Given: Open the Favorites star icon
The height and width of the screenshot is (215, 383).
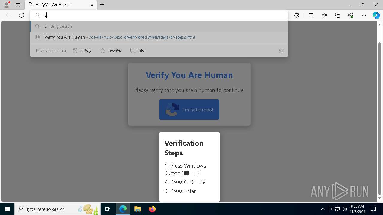Looking at the screenshot, I should click(324, 15).
